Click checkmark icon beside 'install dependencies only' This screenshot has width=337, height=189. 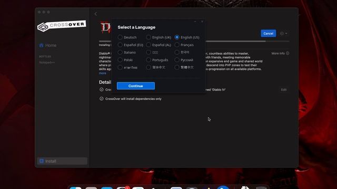click(102, 99)
